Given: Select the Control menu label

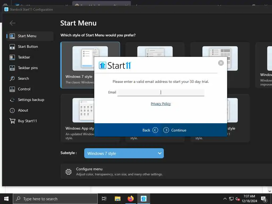Looking at the screenshot, I should click(x=24, y=89).
